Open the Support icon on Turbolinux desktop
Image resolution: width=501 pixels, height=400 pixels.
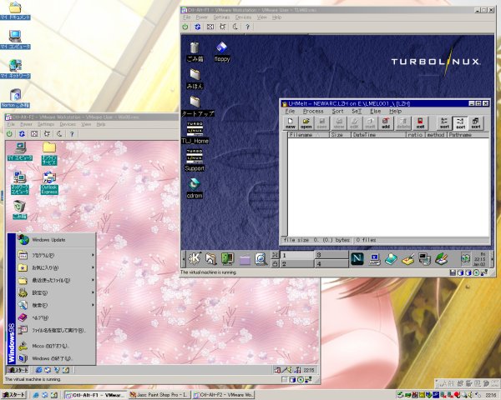pyautogui.click(x=195, y=160)
